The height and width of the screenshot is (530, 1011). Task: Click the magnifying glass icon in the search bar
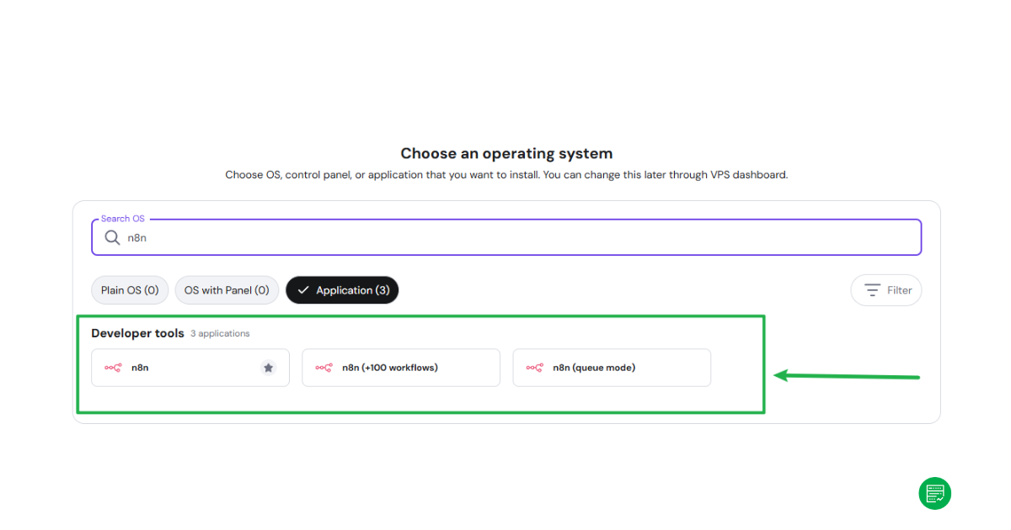pyautogui.click(x=112, y=237)
